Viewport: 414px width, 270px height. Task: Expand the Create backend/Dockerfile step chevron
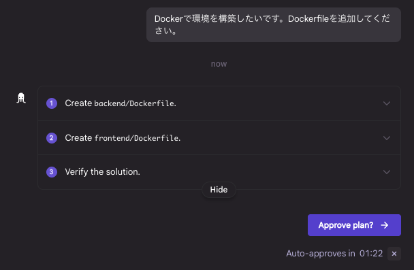pos(387,103)
